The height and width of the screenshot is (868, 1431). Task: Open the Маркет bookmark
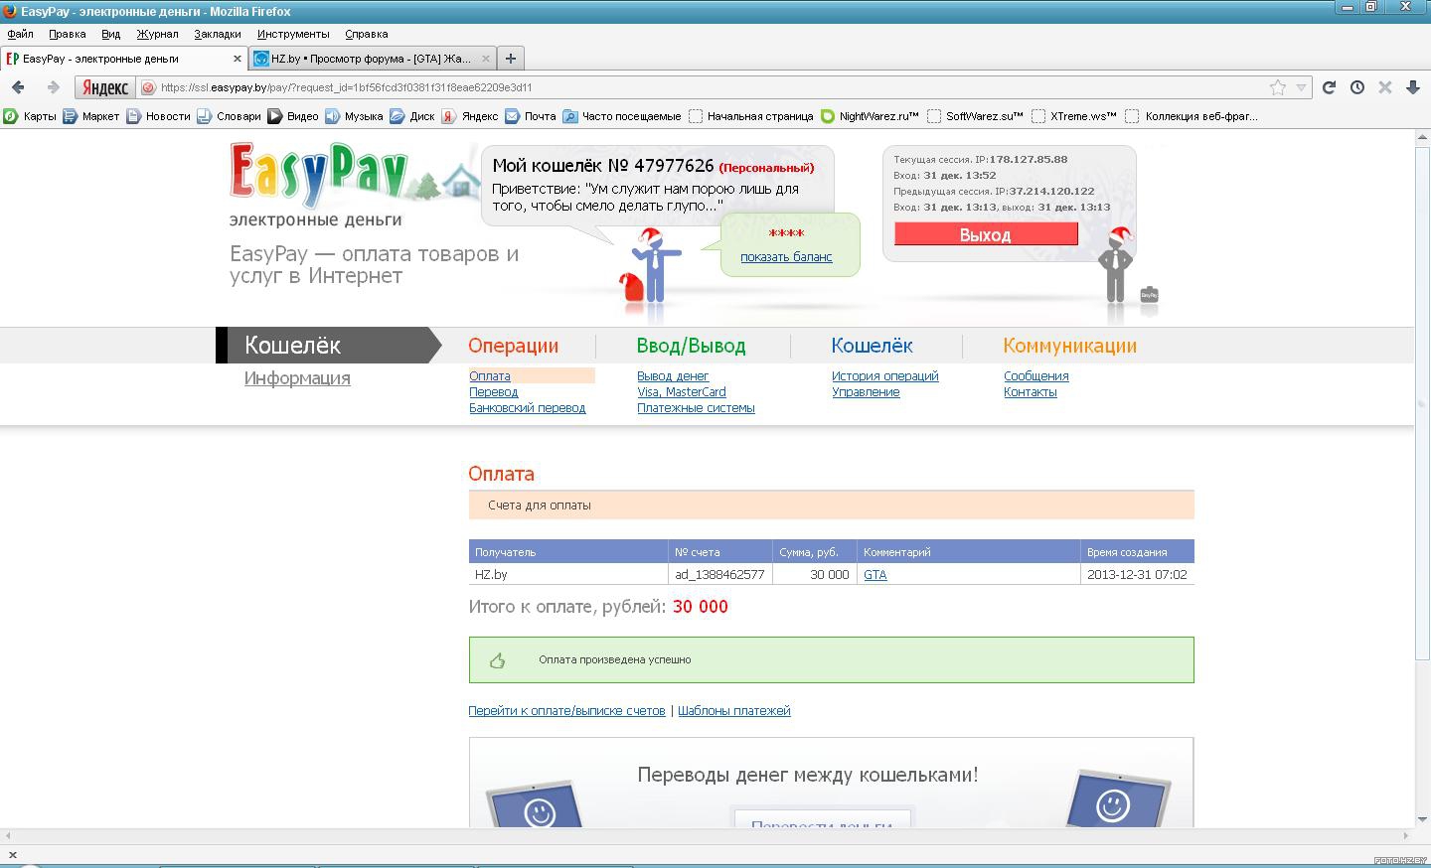[x=90, y=116]
